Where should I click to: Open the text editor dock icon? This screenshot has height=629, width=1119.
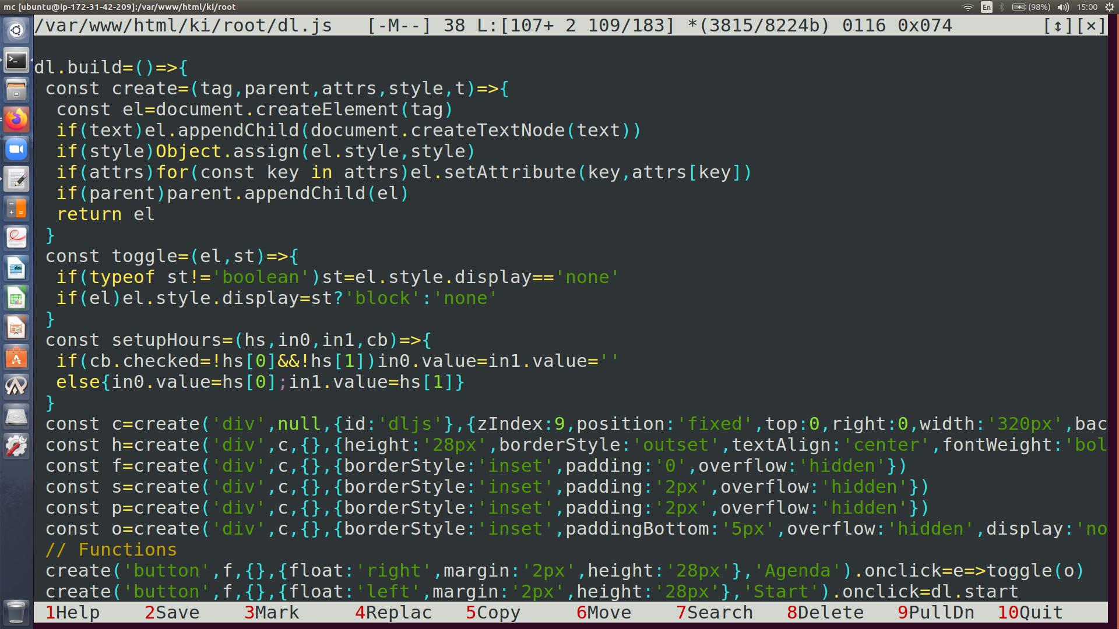coord(16,179)
